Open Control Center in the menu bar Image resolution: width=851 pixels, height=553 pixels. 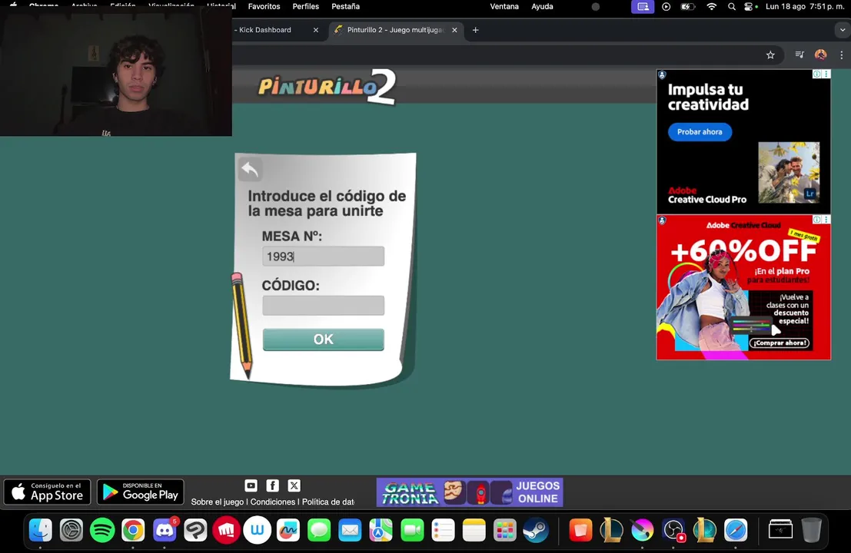point(749,6)
